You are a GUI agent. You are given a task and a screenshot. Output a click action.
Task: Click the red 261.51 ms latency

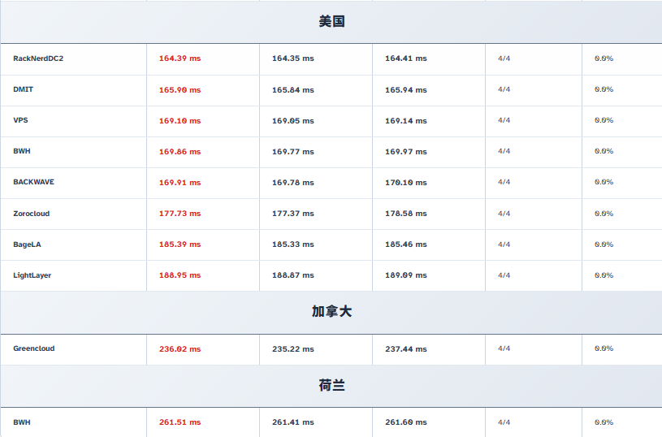[180, 422]
